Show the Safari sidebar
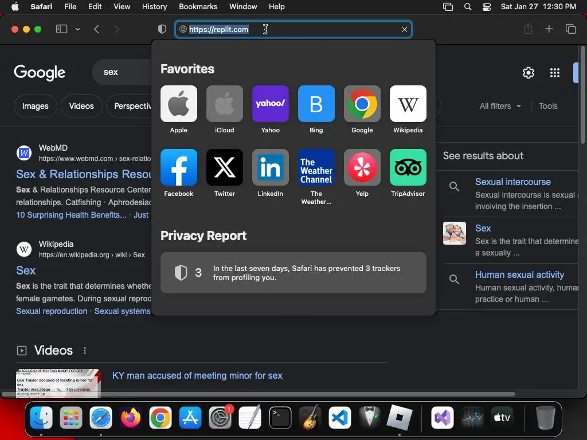587x440 pixels. [61, 29]
